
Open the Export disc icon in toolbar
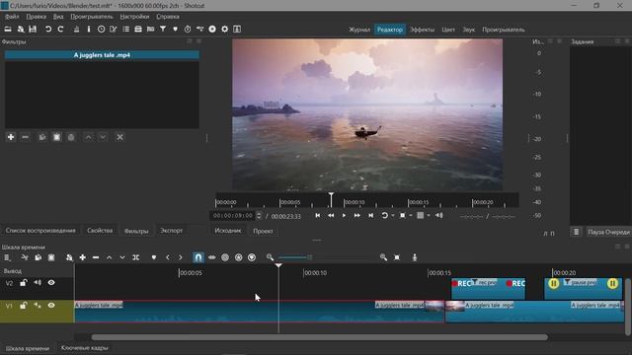[212, 29]
